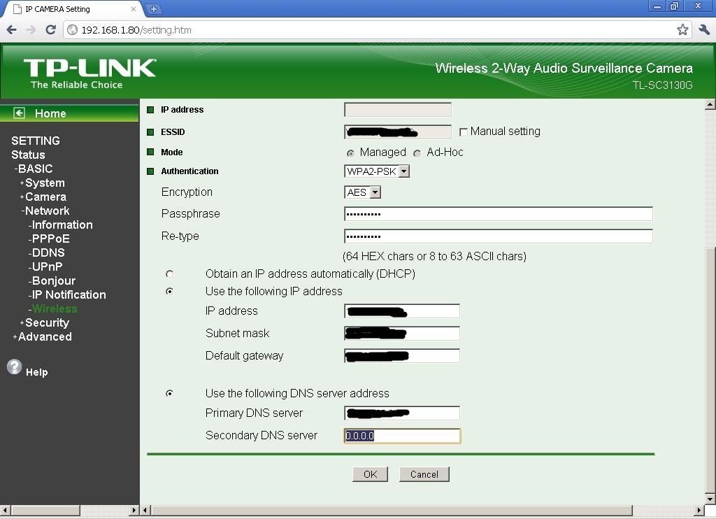Viewport: 716px width, 519px height.
Task: Open browser wrench settings menu
Action: click(703, 29)
